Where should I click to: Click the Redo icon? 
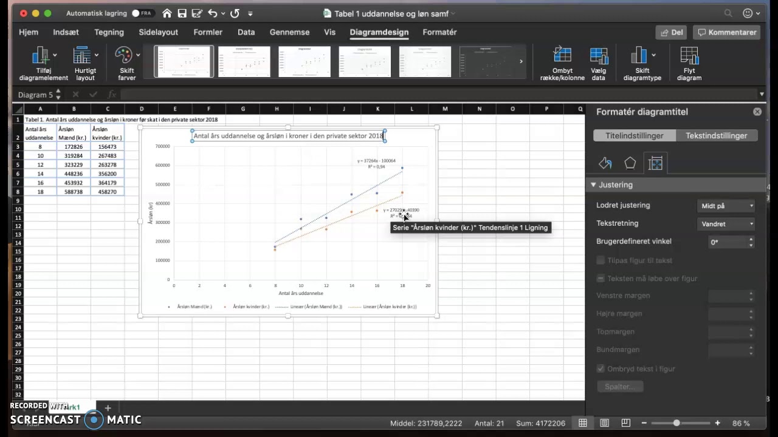tap(235, 13)
